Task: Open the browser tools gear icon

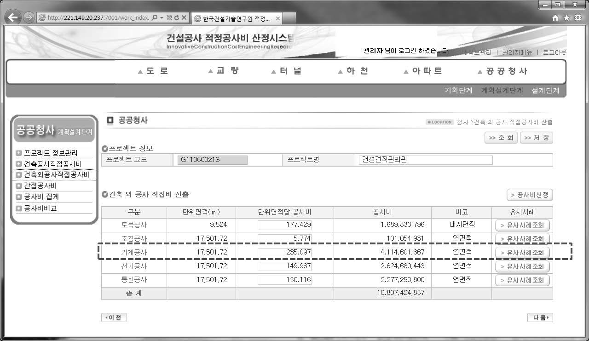Action: pyautogui.click(x=577, y=17)
